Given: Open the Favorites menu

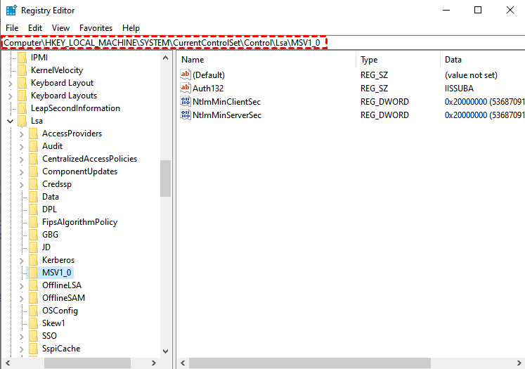Looking at the screenshot, I should pos(96,28).
